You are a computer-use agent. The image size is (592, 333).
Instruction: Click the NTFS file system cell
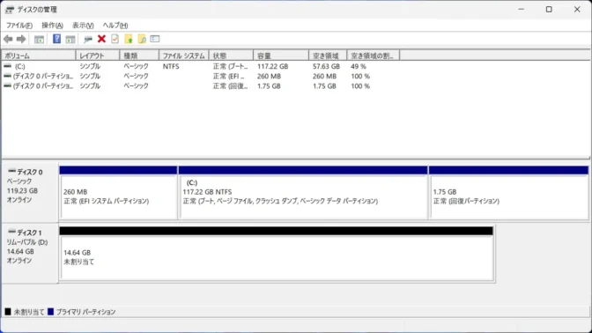click(x=171, y=66)
